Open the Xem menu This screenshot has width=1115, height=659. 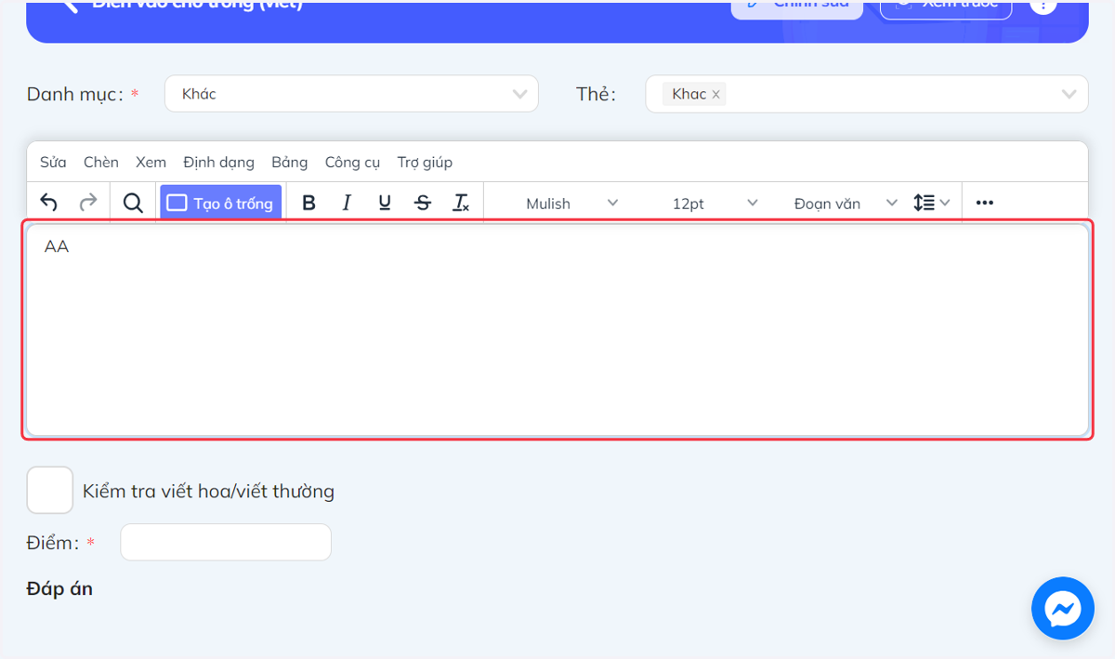(x=151, y=162)
